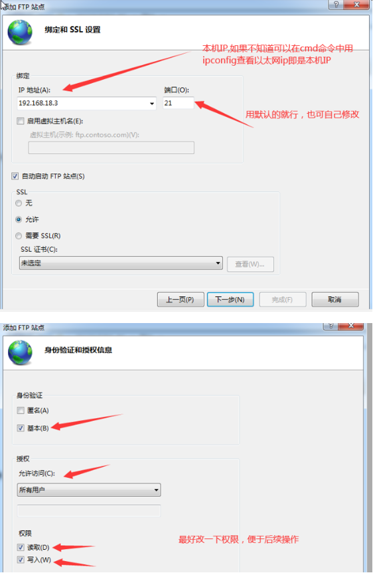Select 需要 SSL(R) radio option

point(19,236)
